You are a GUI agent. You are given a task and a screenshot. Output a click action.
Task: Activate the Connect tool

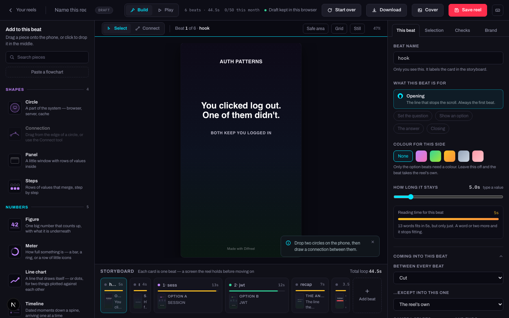coord(148,29)
